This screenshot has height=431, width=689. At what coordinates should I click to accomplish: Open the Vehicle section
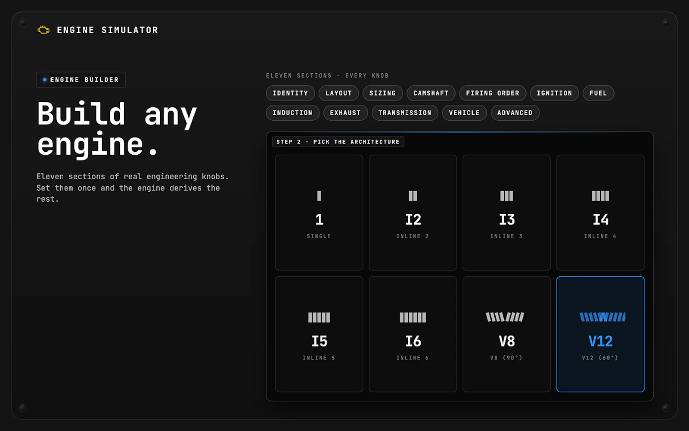click(464, 113)
